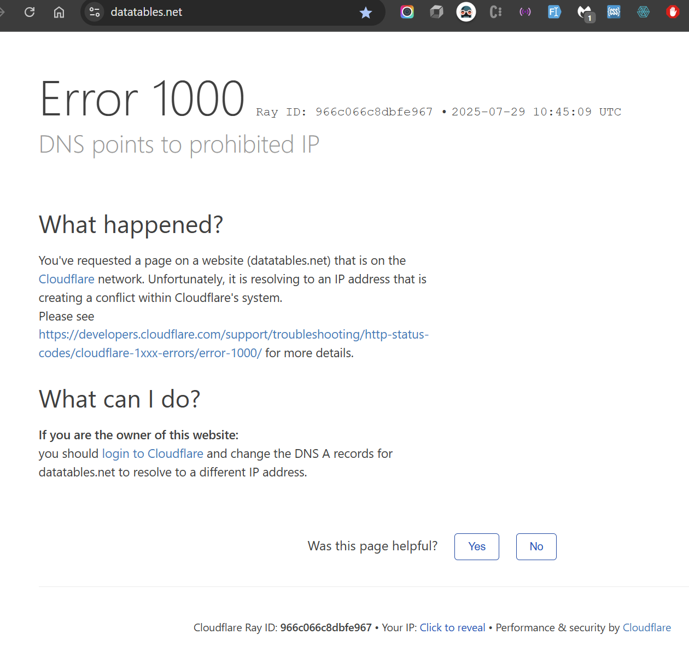Viewport: 689px width, 669px height.
Task: Open the footer Cloudflare link
Action: coord(647,627)
